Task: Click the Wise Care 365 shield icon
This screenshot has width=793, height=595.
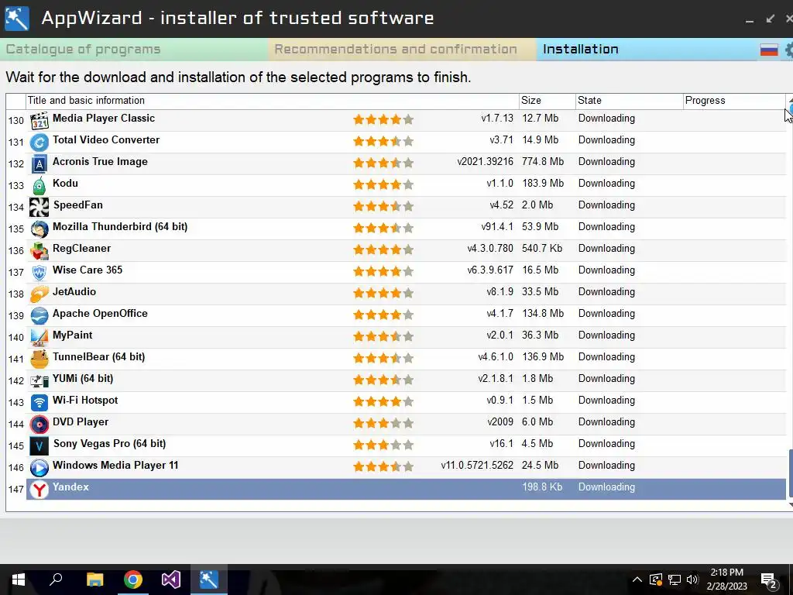Action: [39, 273]
